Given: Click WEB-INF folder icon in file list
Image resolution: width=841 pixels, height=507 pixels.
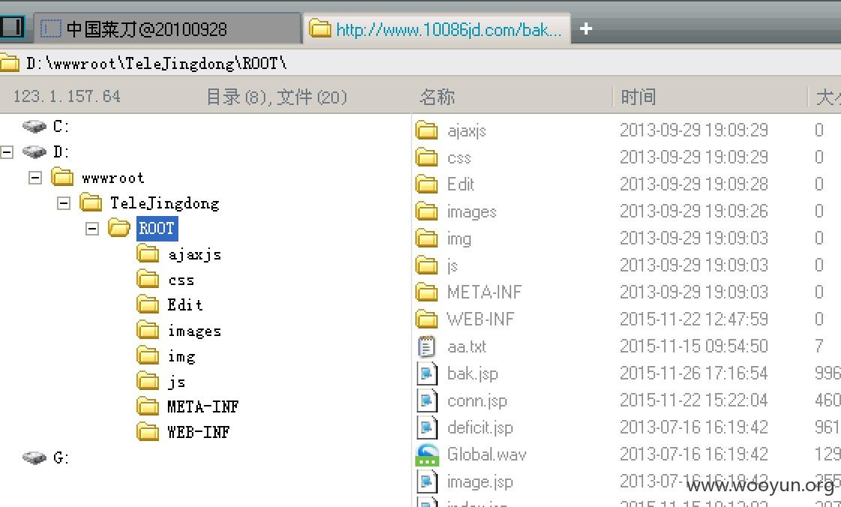Looking at the screenshot, I should click(427, 319).
